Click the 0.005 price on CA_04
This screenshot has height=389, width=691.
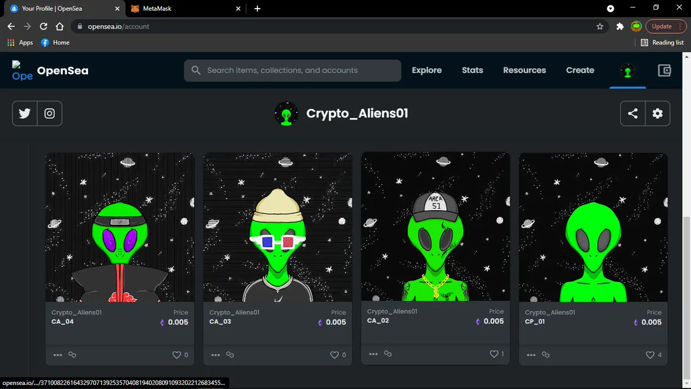point(178,322)
